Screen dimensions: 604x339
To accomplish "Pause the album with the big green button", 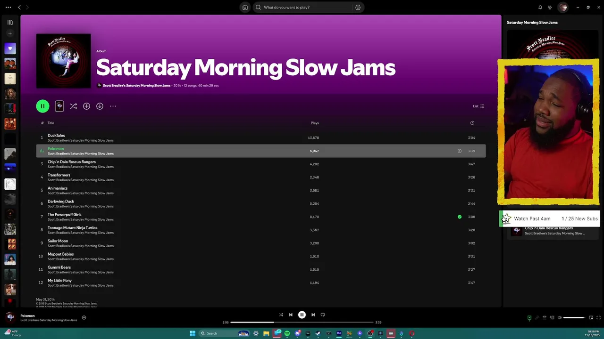I will click(42, 106).
